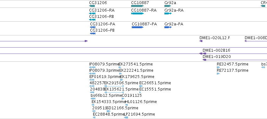The image size is (267, 119).
Task: Select the RE32457.5prime EST label
Action: (232, 64)
